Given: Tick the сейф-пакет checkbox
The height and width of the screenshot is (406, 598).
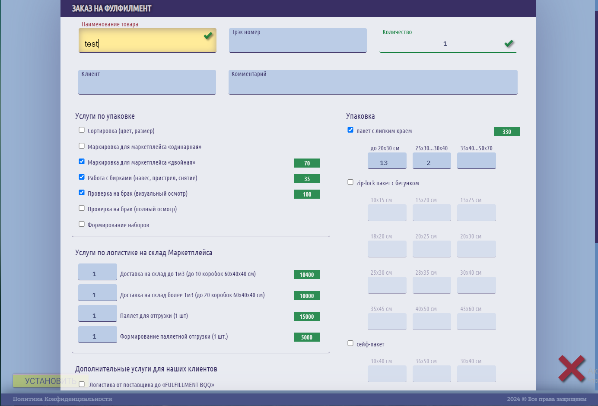Looking at the screenshot, I should [x=350, y=343].
